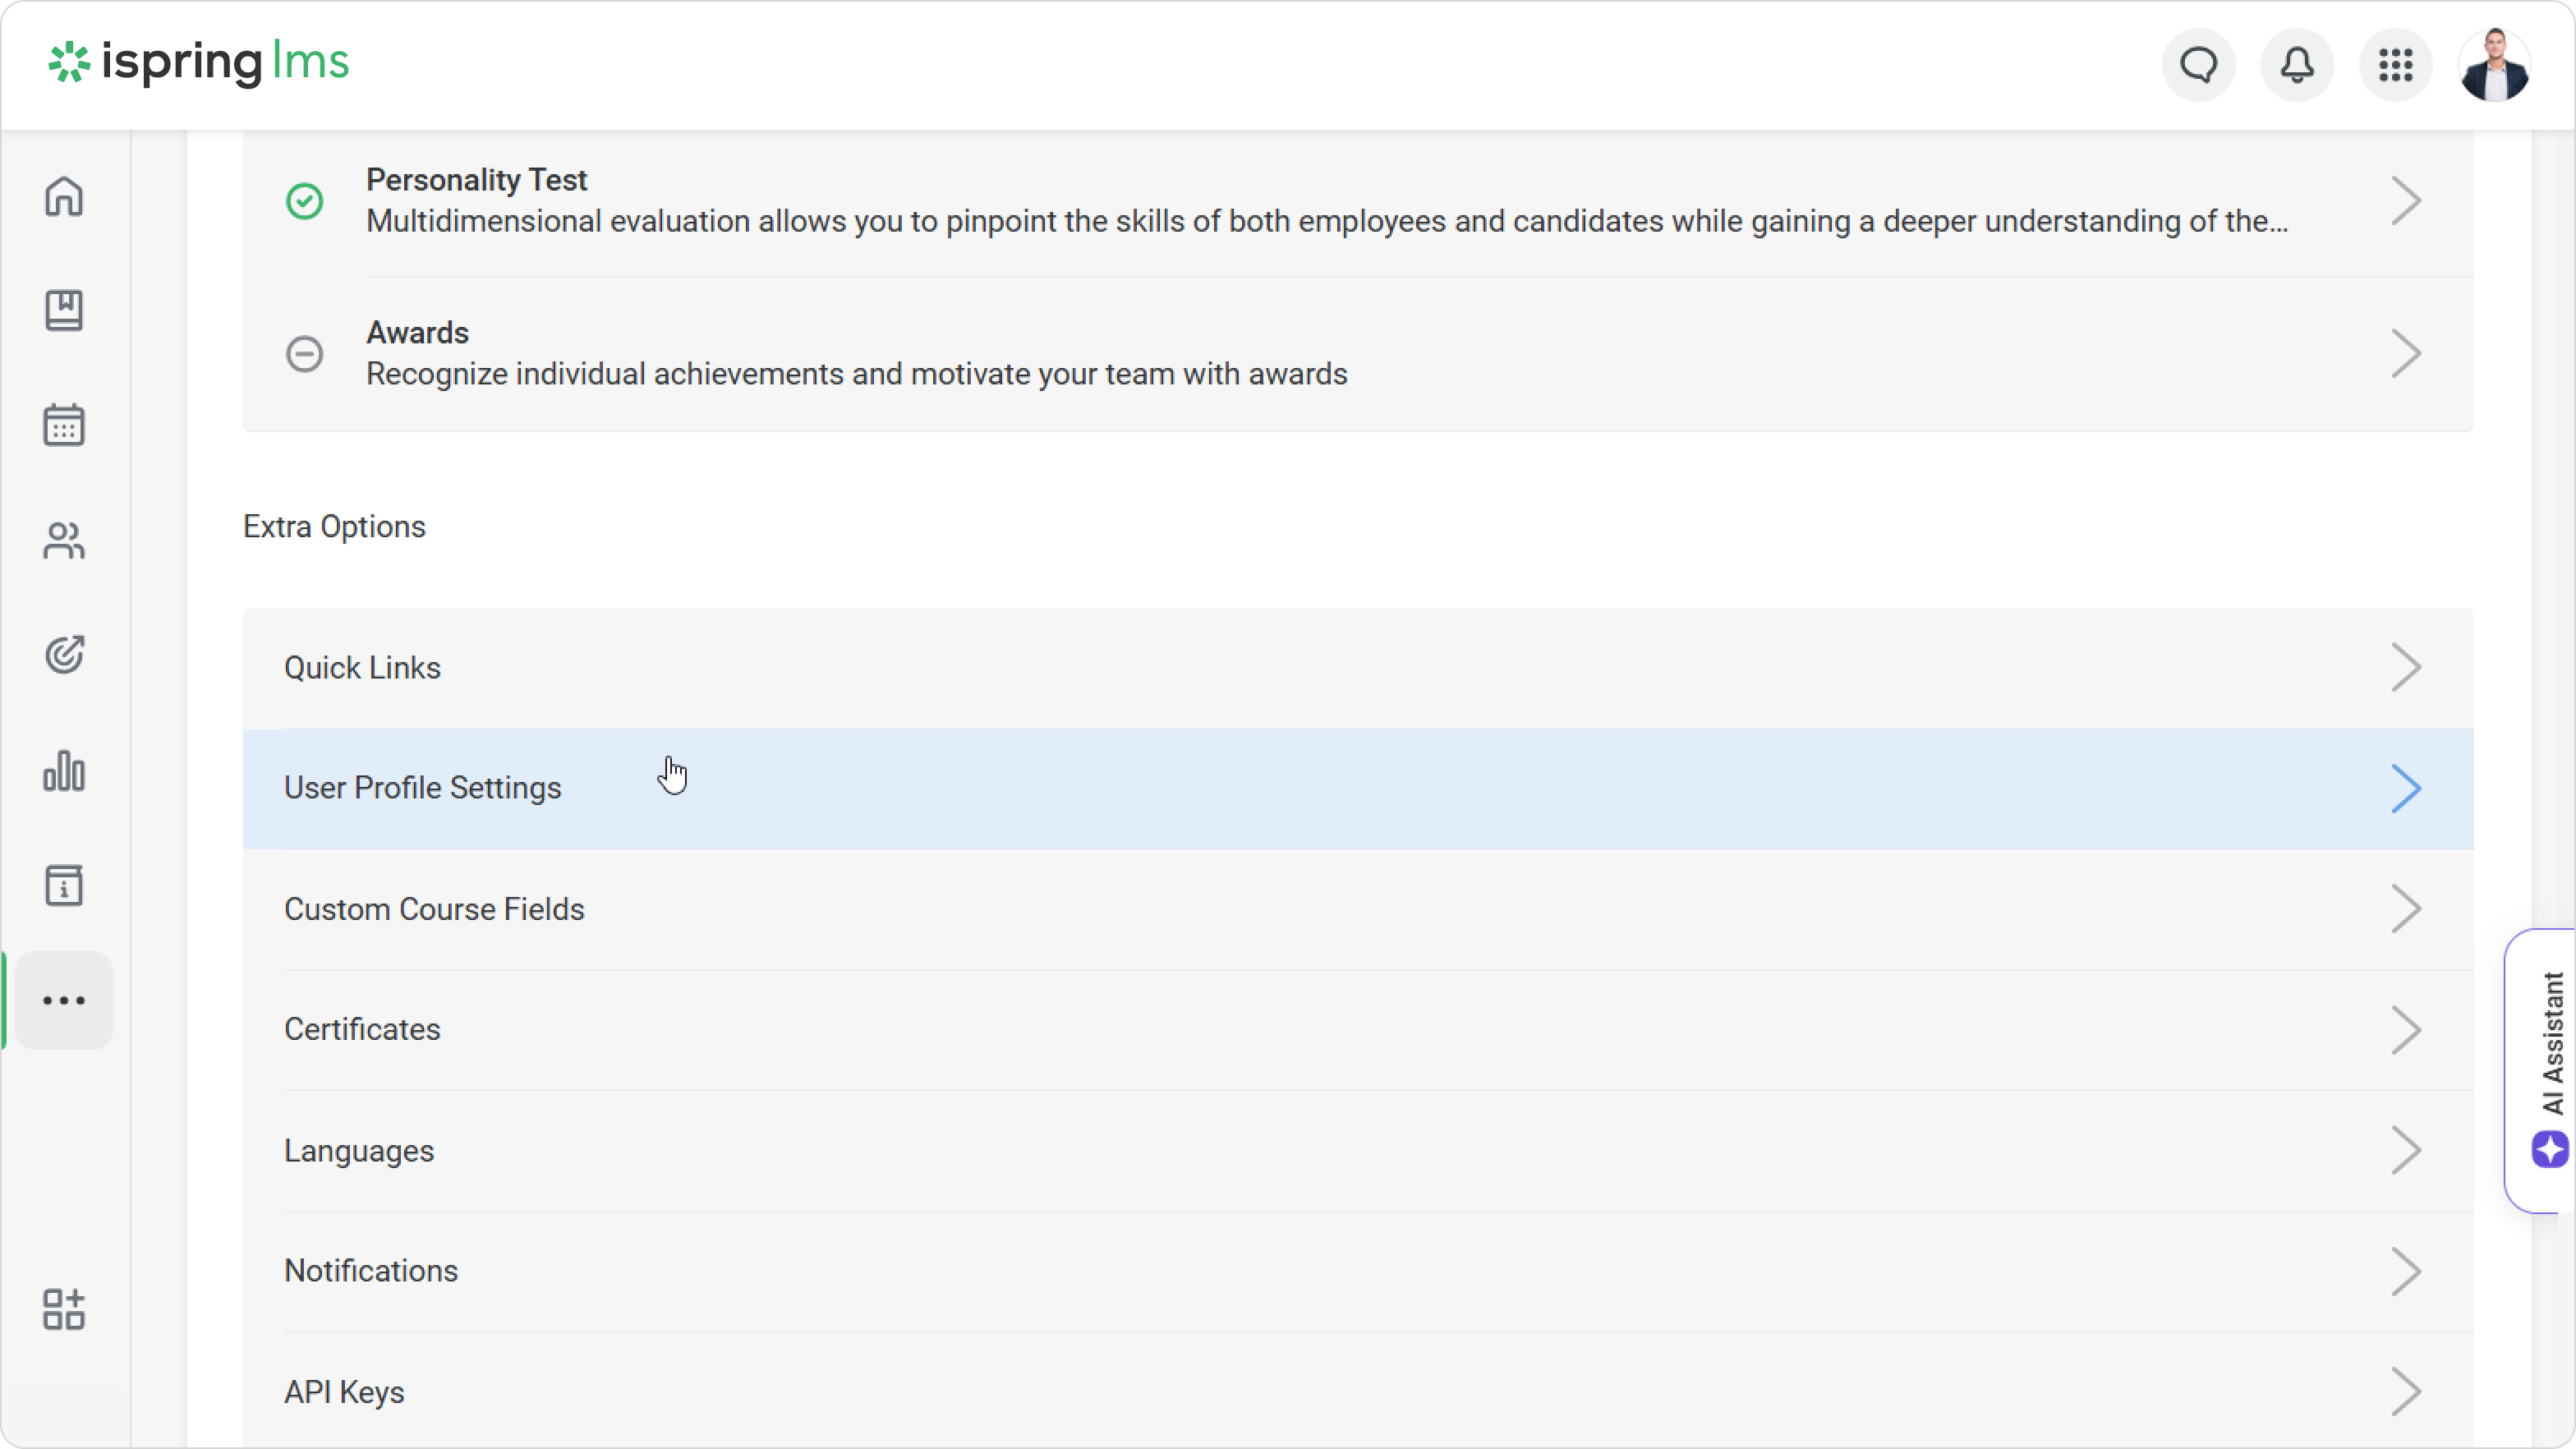This screenshot has width=2576, height=1449.
Task: Open the notifications bell icon
Action: point(2297,66)
